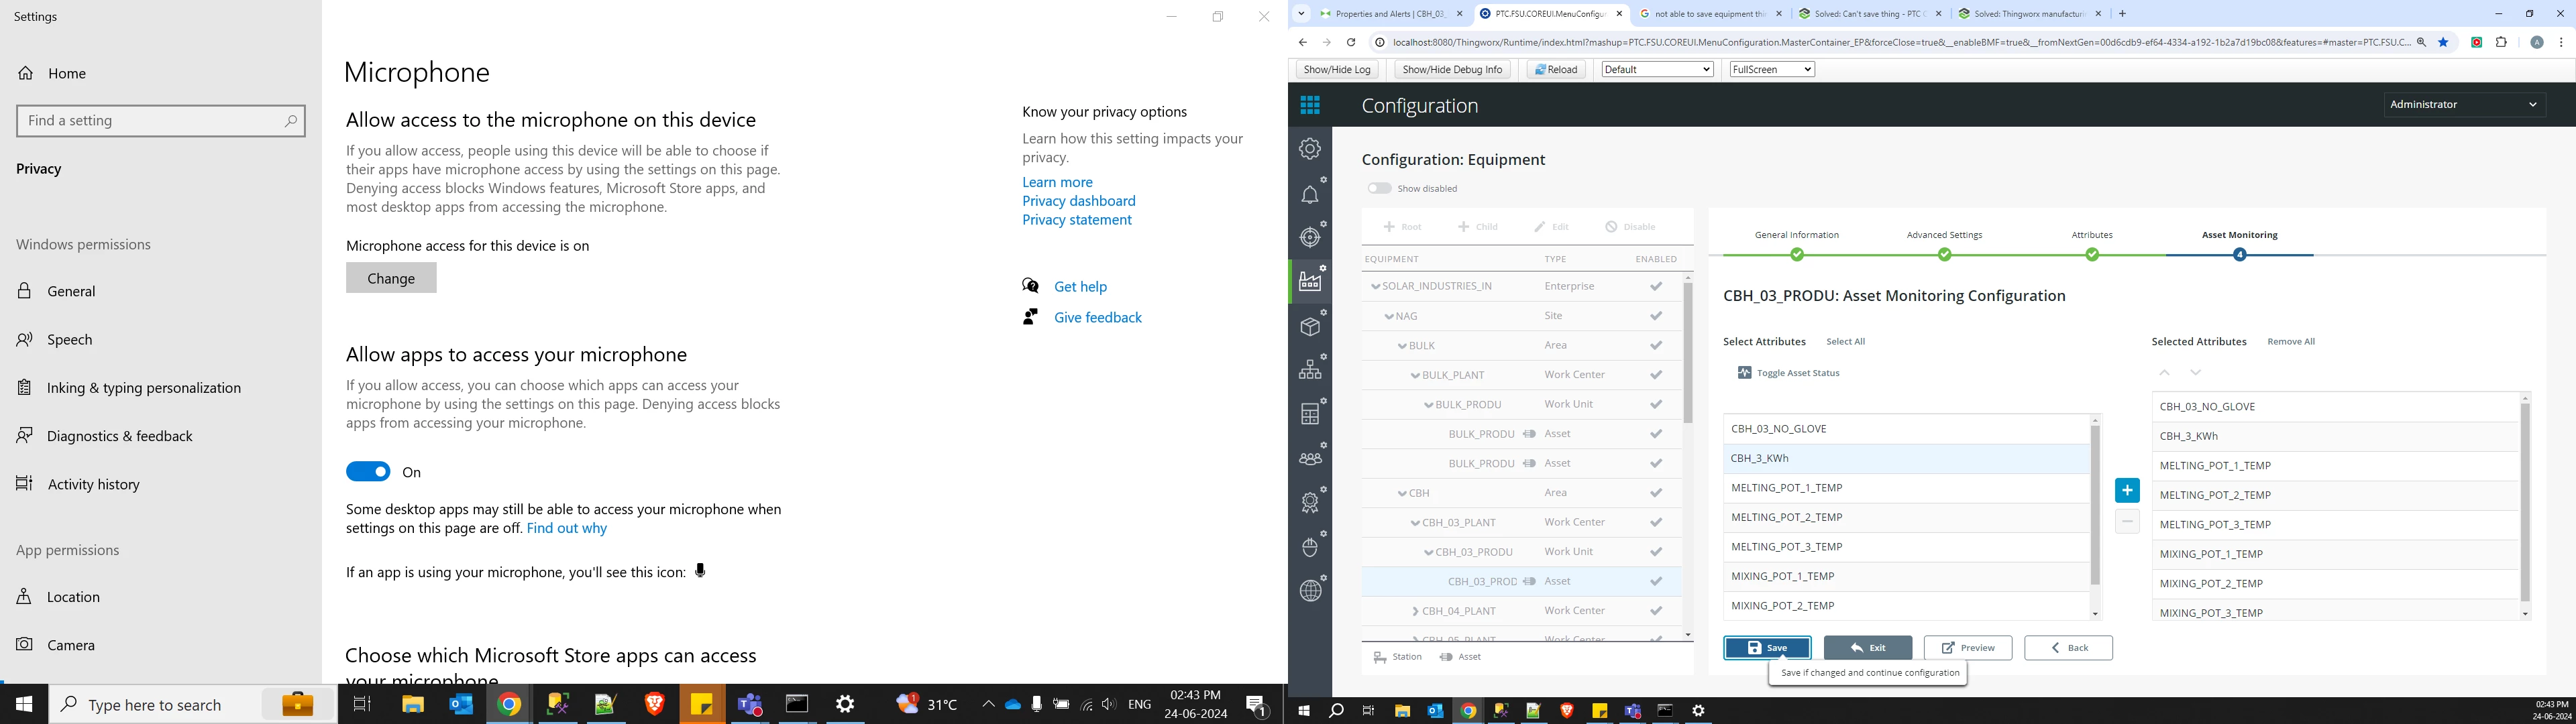2576x724 pixels.
Task: Move selected attribute up with arrow
Action: (x=2164, y=372)
